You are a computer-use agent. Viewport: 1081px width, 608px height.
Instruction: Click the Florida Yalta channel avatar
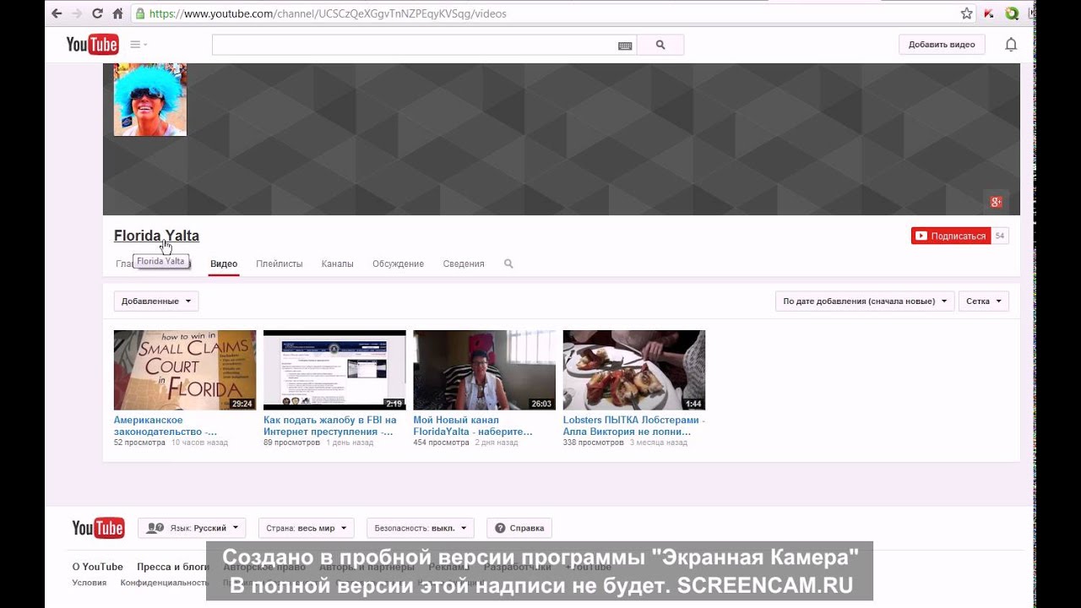(150, 100)
